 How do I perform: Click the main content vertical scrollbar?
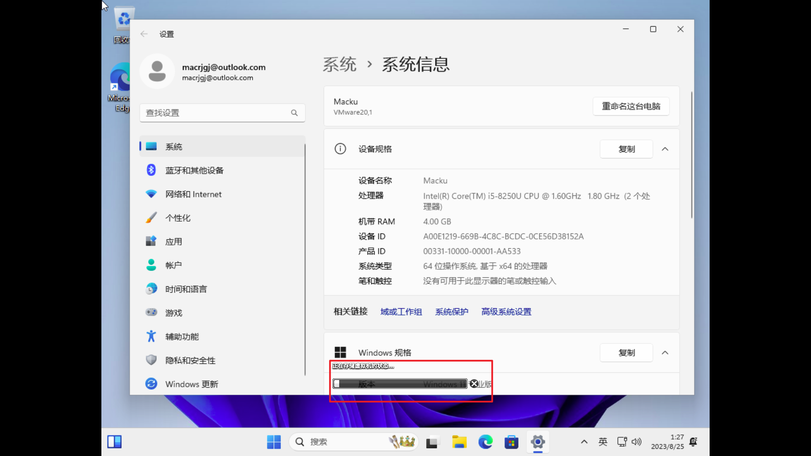coord(691,155)
